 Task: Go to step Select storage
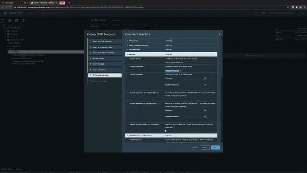click(x=105, y=64)
